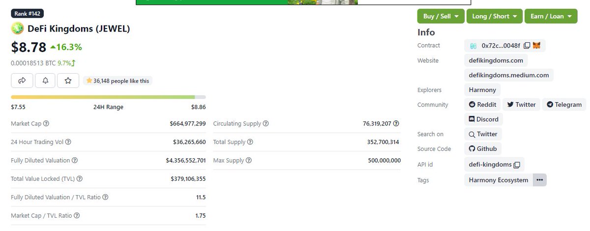This screenshot has height=231, width=590.
Task: Copy the contract address icon
Action: [x=527, y=46]
